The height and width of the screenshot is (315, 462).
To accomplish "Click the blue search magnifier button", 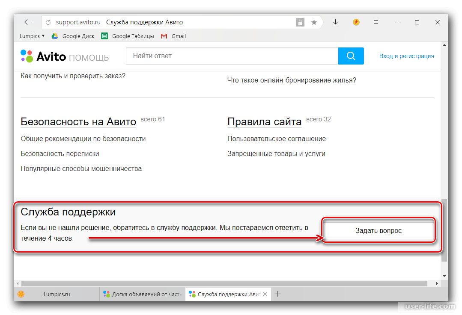I will [351, 56].
